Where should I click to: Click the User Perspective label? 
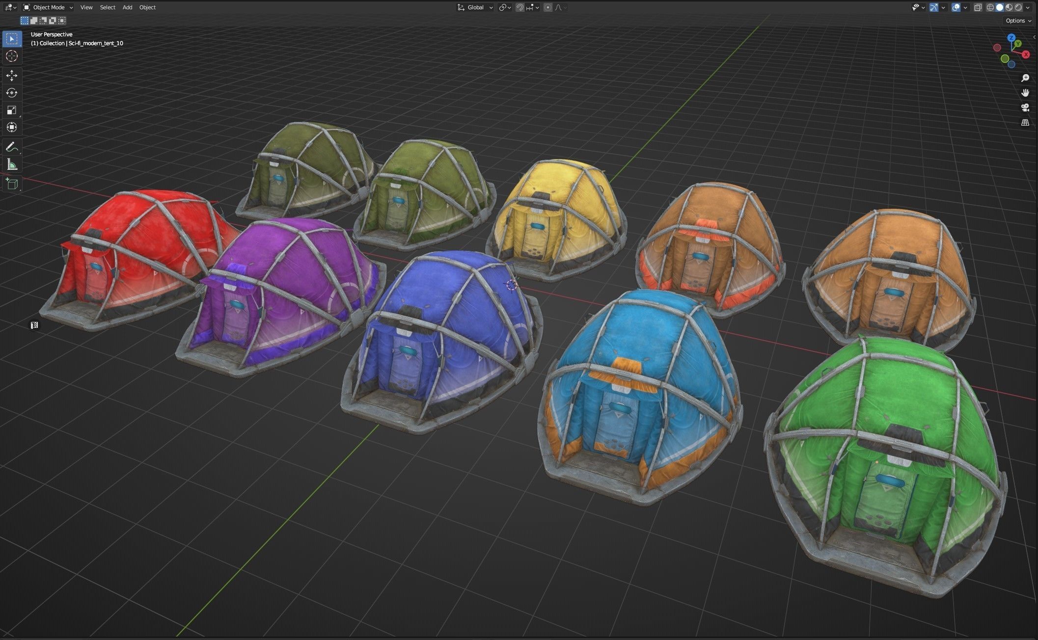pyautogui.click(x=52, y=34)
